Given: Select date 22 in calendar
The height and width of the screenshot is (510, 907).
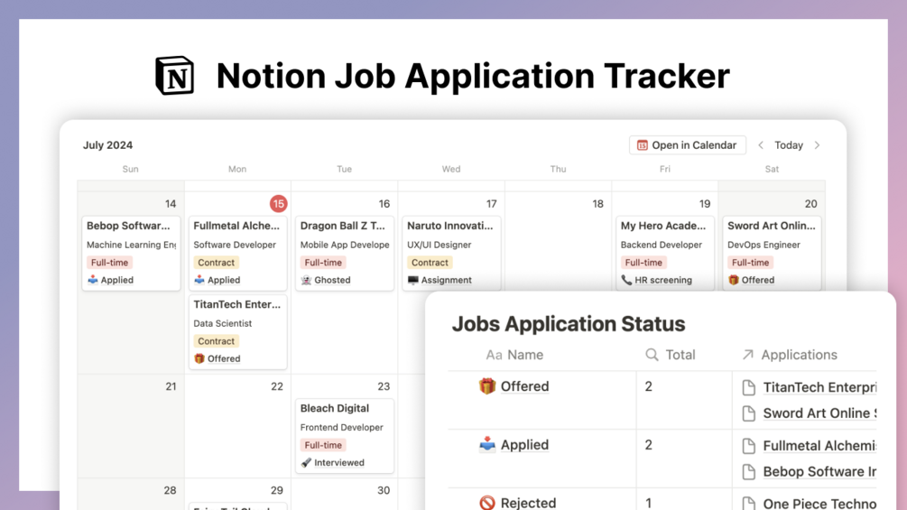Looking at the screenshot, I should 277,386.
